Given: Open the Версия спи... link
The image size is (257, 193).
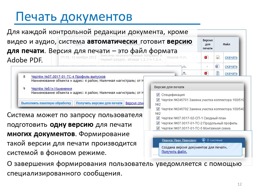Looking at the screenshot, I should [x=135, y=103].
